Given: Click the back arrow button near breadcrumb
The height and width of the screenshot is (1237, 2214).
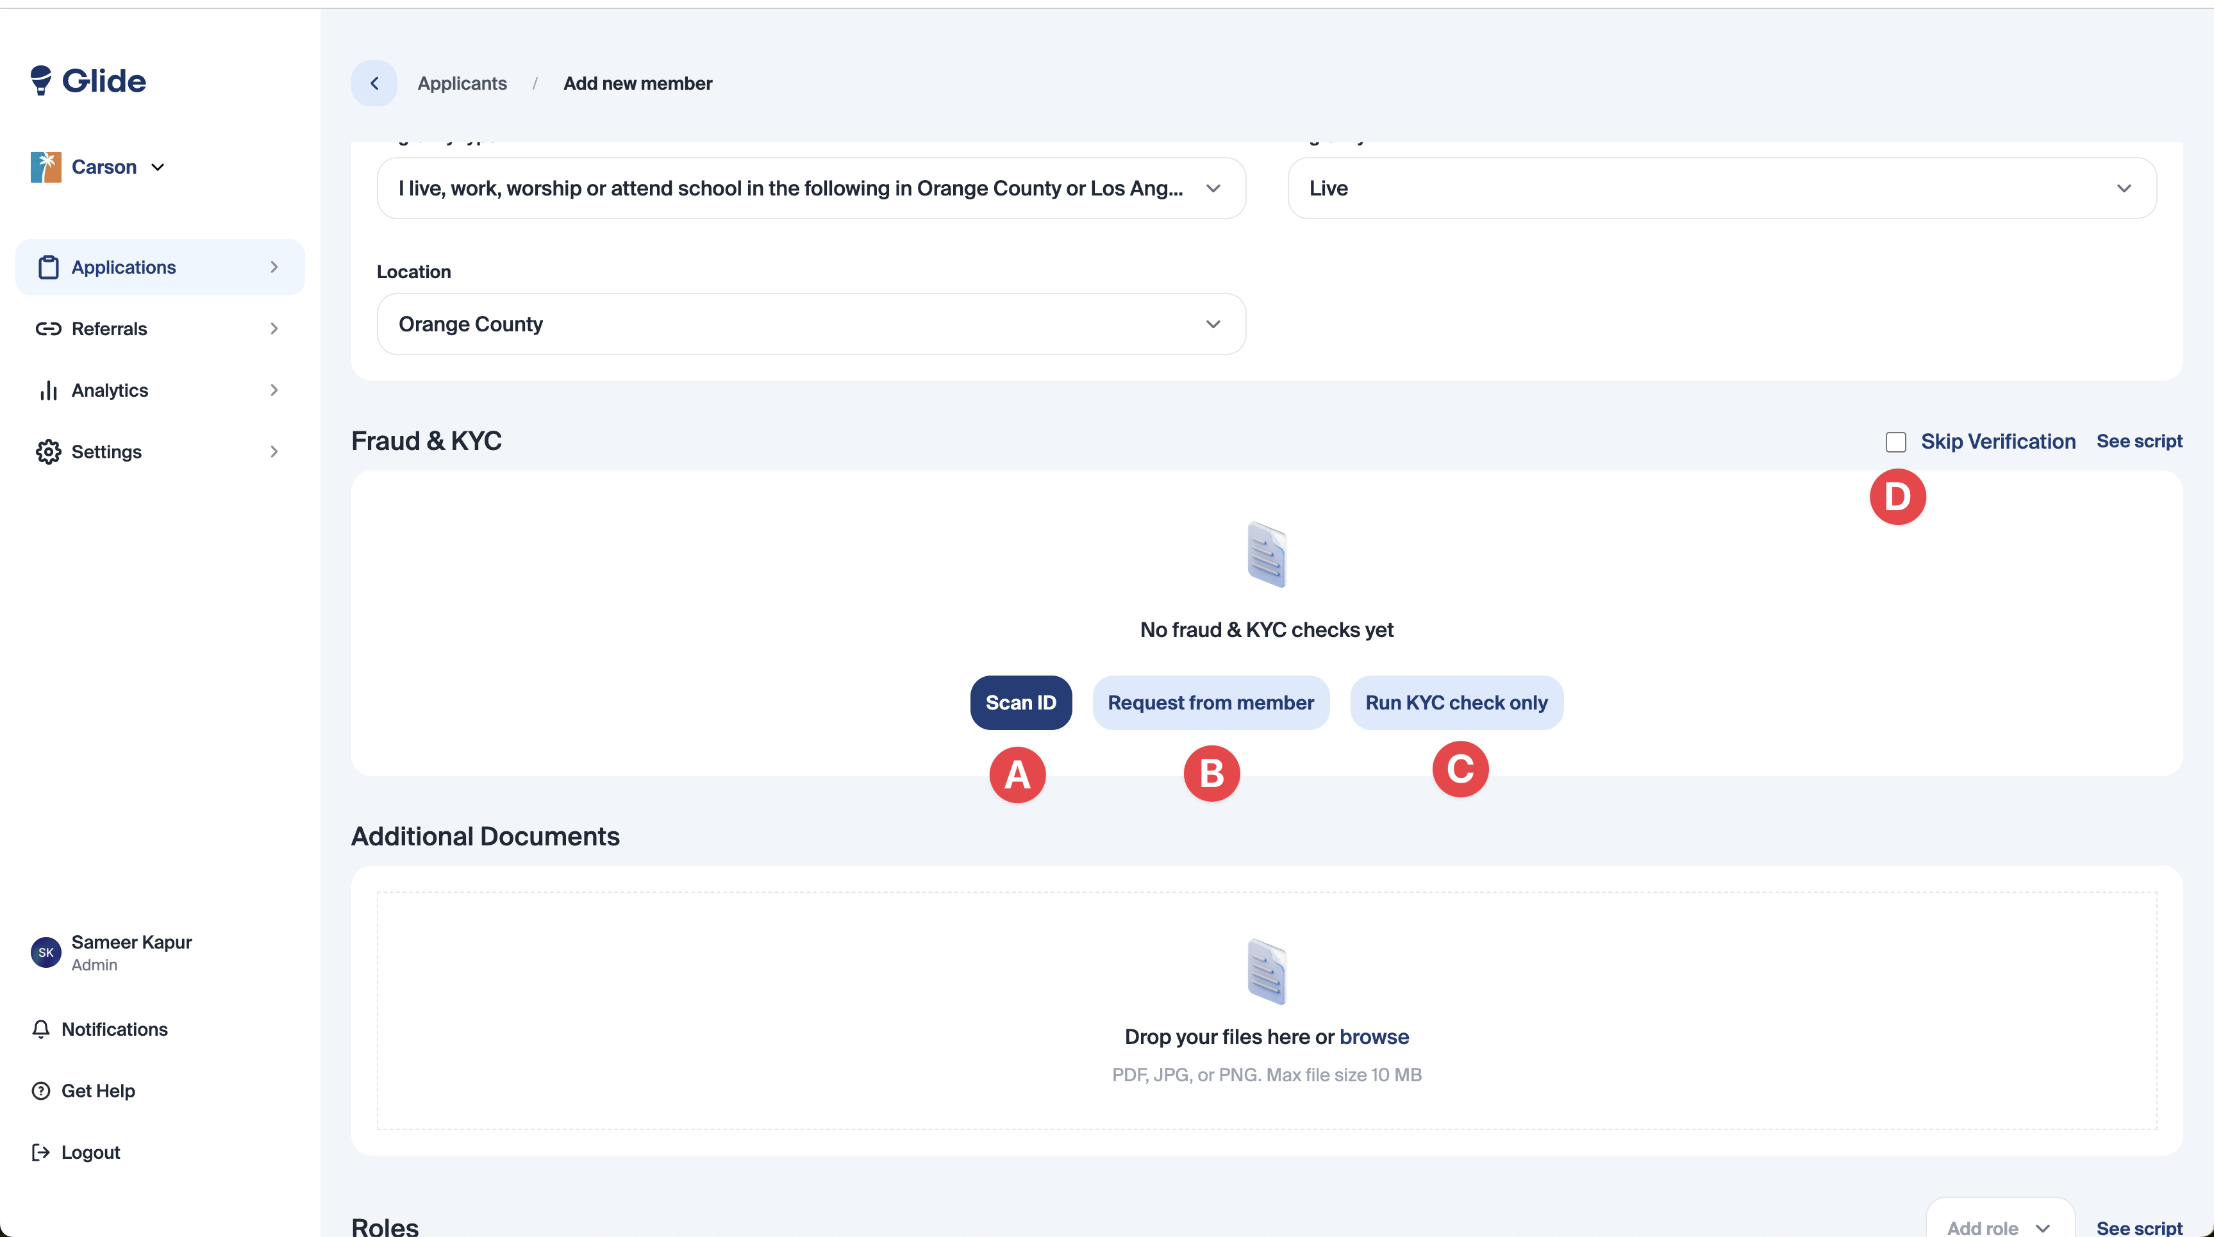Looking at the screenshot, I should (x=374, y=83).
